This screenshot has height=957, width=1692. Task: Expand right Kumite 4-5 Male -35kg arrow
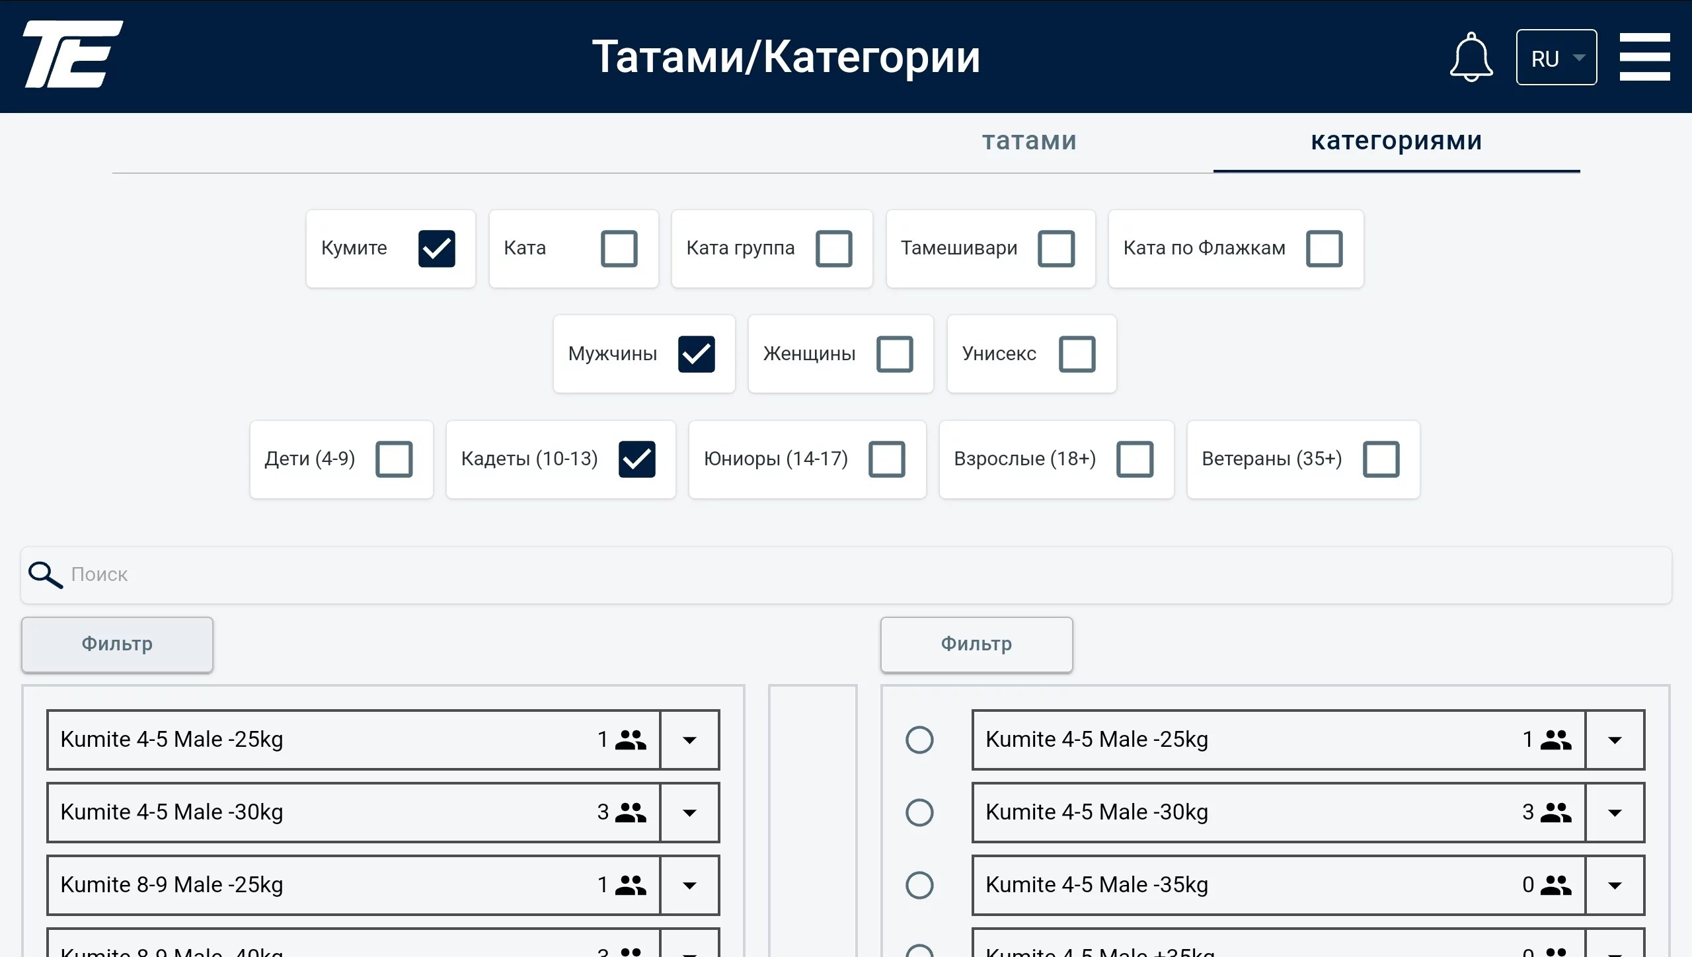[x=1615, y=886]
